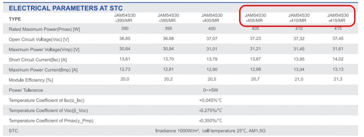The image size is (364, 137).
Task: Click the Maximum Power Current(Imp) row label
Action: 43,70
